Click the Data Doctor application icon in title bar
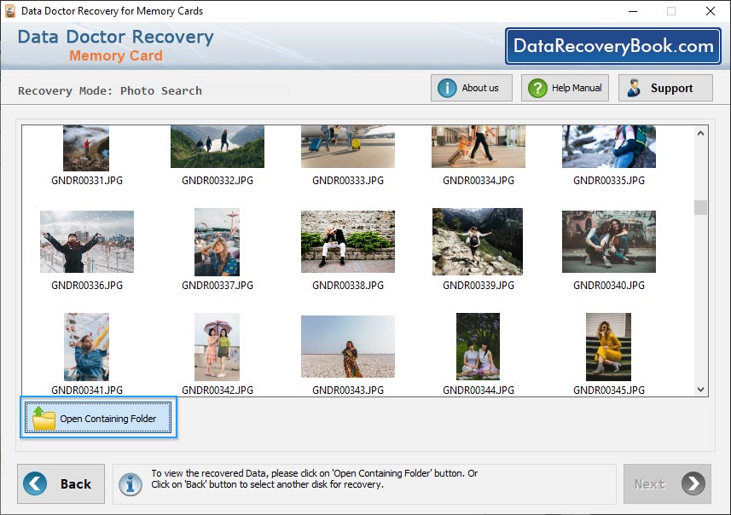The height and width of the screenshot is (515, 731). click(x=10, y=10)
